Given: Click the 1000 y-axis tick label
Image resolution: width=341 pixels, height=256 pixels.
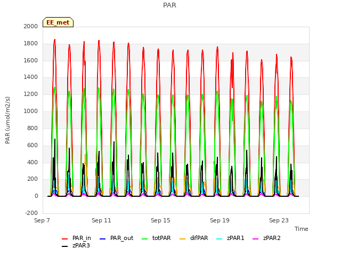Looking at the screenshot, I should pos(31,111).
